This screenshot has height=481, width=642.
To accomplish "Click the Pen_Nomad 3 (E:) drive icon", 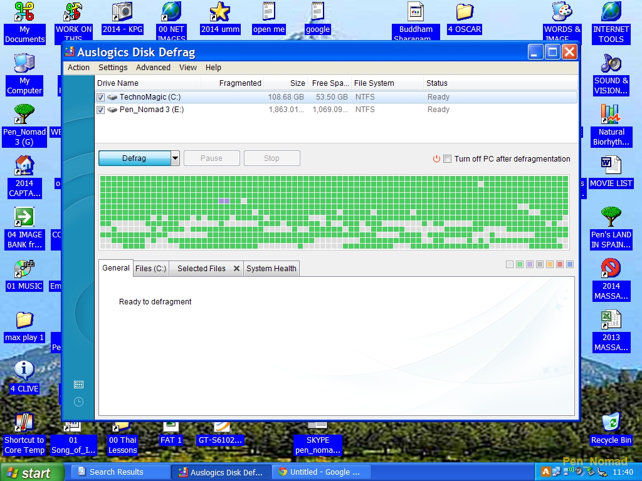I will coord(112,110).
